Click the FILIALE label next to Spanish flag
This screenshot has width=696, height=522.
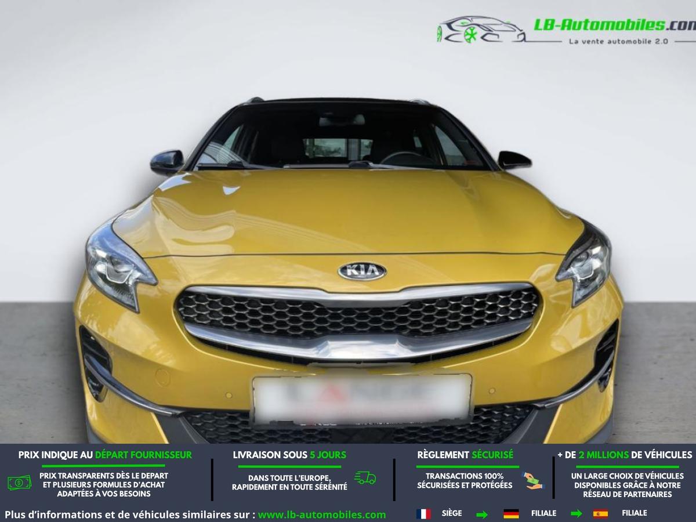coord(635,513)
